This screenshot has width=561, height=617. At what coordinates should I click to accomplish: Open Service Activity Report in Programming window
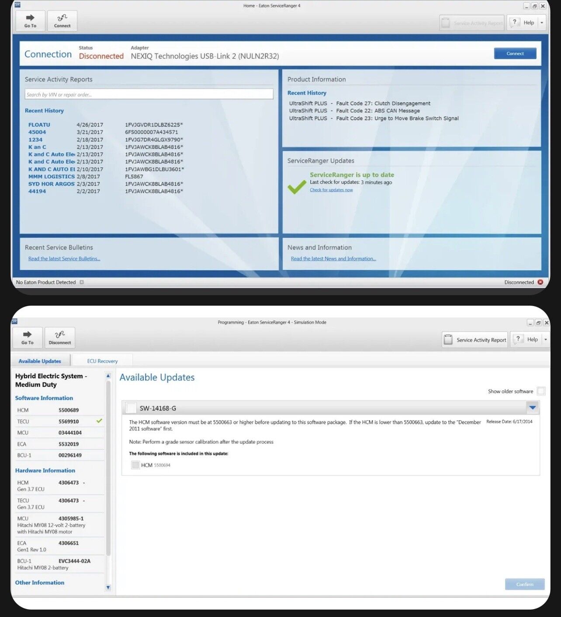tap(475, 340)
